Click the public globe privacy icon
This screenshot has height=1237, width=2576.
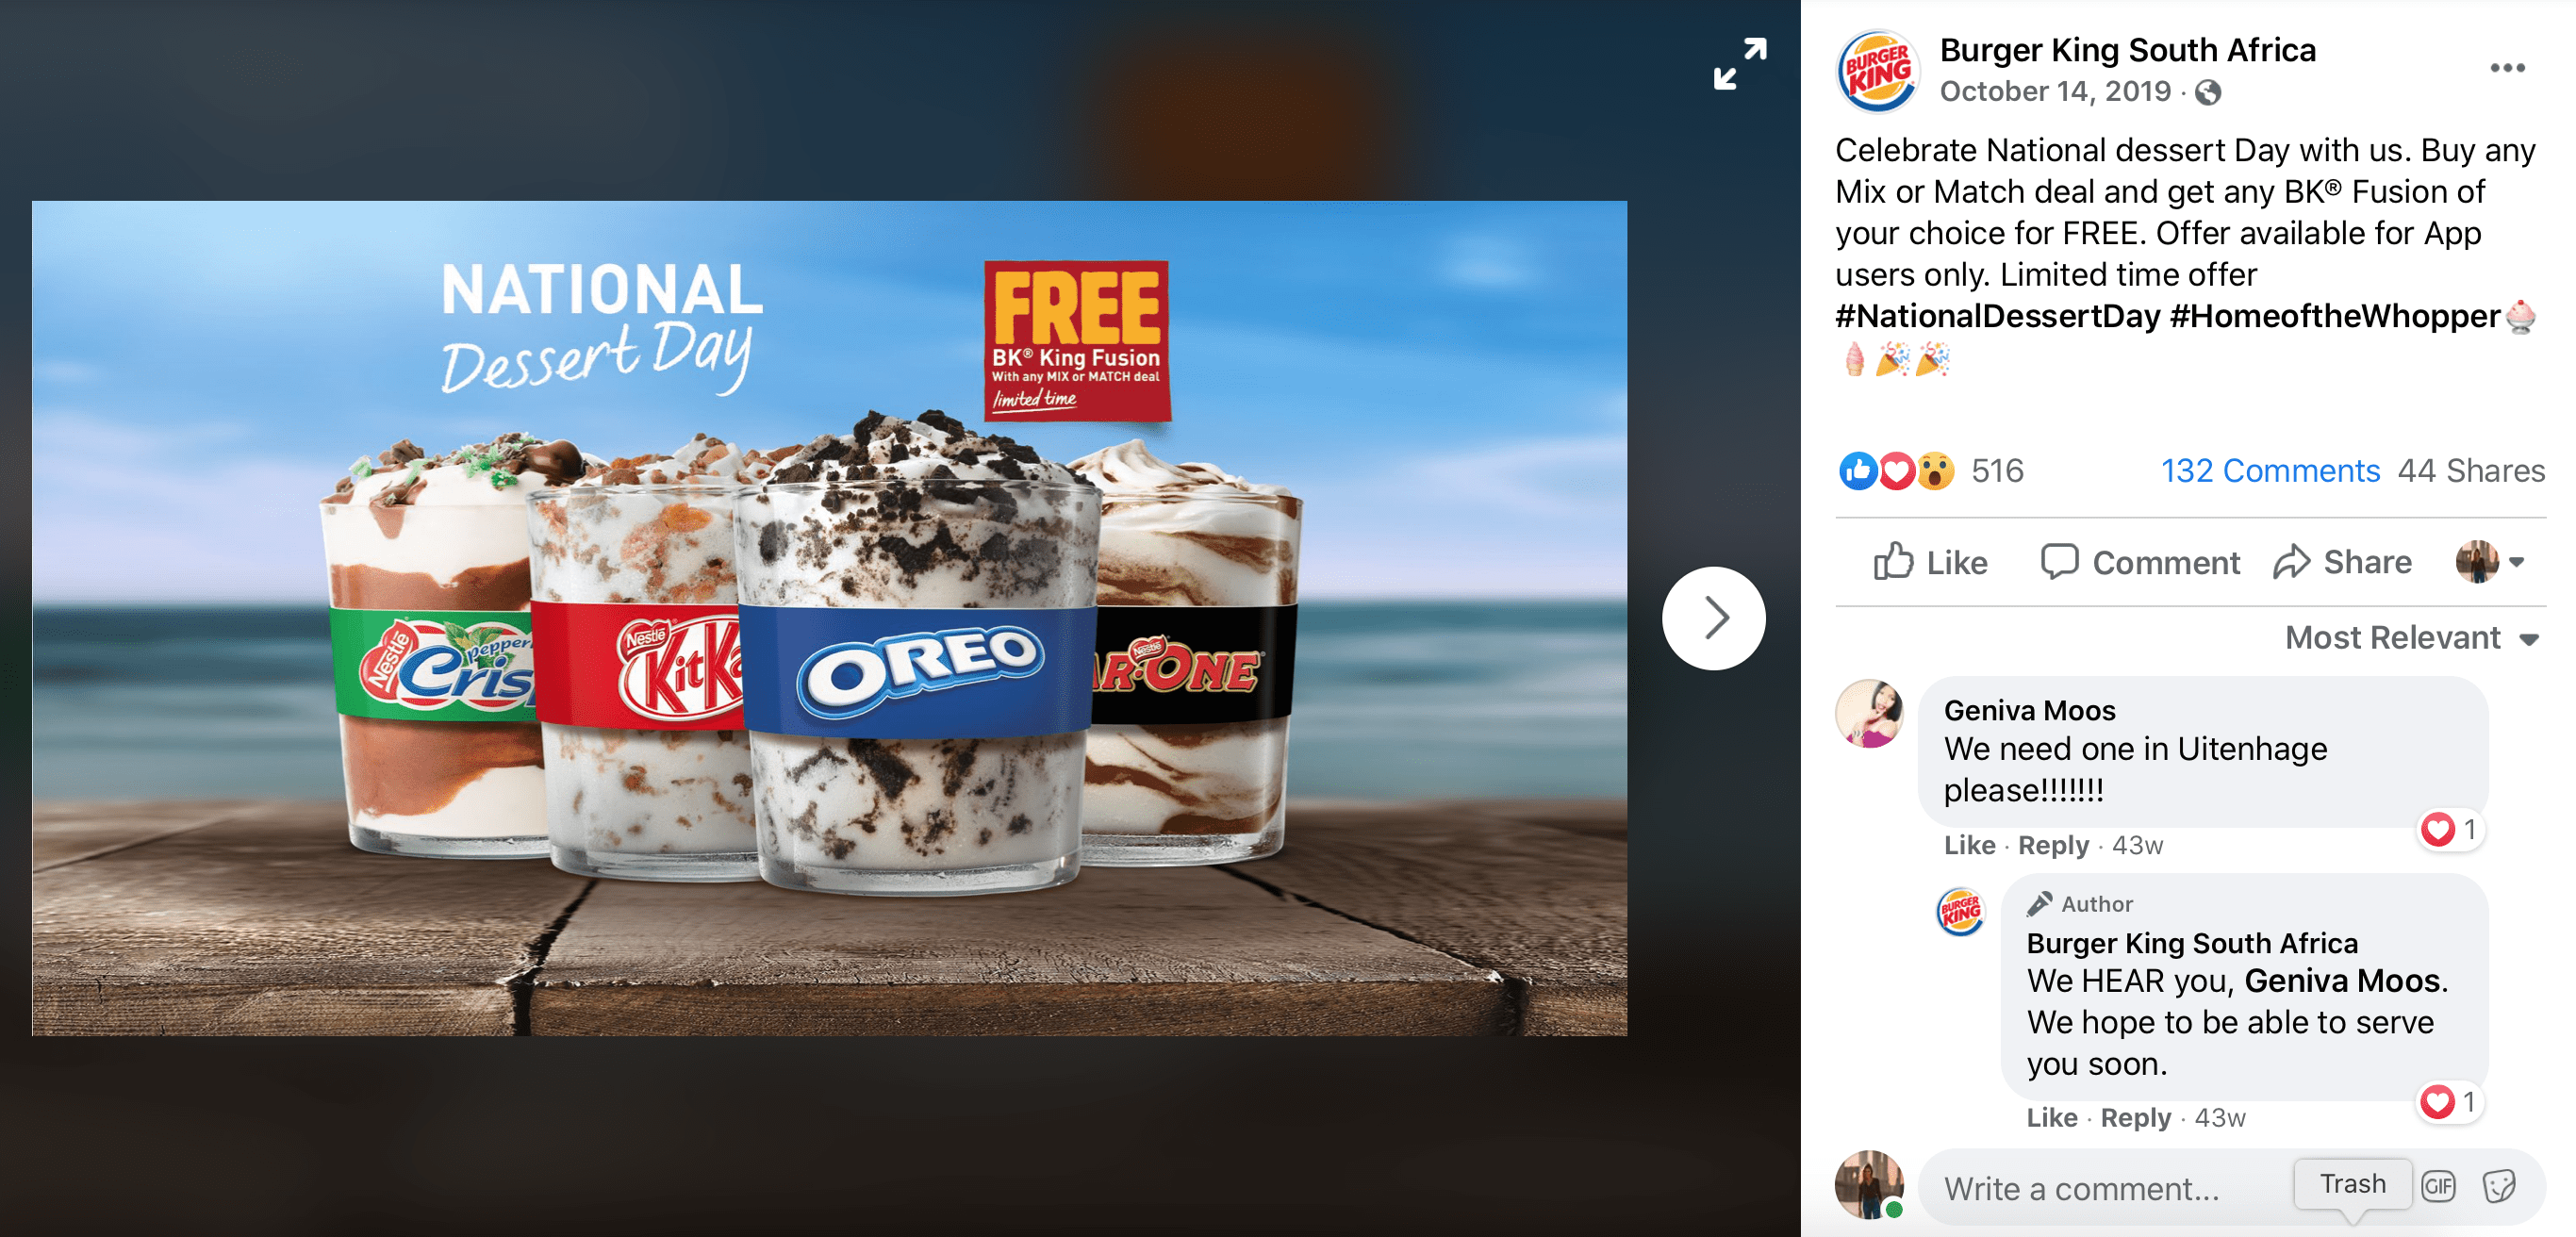click(2207, 93)
